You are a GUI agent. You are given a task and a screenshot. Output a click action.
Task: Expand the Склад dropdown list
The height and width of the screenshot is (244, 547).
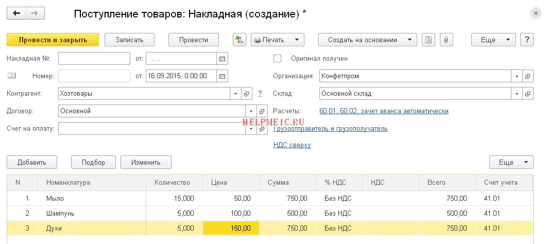tap(517, 94)
